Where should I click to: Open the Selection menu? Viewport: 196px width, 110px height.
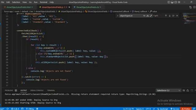pyautogui.click(x=16, y=2)
